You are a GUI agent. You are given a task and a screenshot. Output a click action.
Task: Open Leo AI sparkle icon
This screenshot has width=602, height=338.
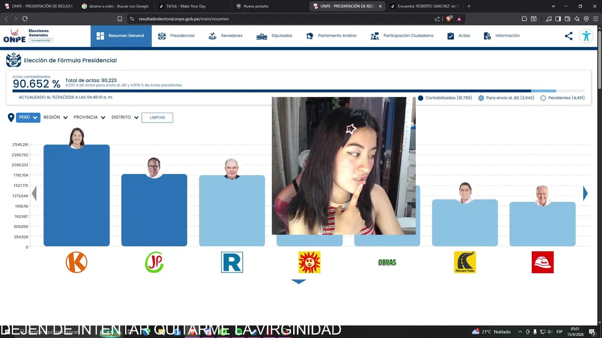click(577, 19)
